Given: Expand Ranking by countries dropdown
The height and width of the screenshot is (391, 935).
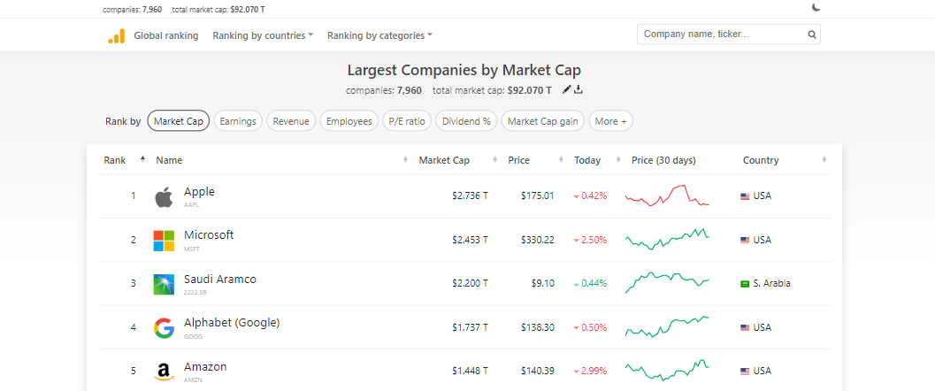Looking at the screenshot, I should click(x=263, y=35).
